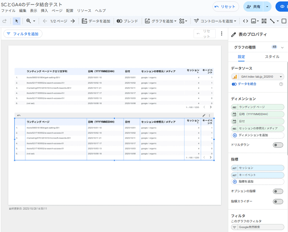Click the next page arrow in toolbar

(73, 21)
